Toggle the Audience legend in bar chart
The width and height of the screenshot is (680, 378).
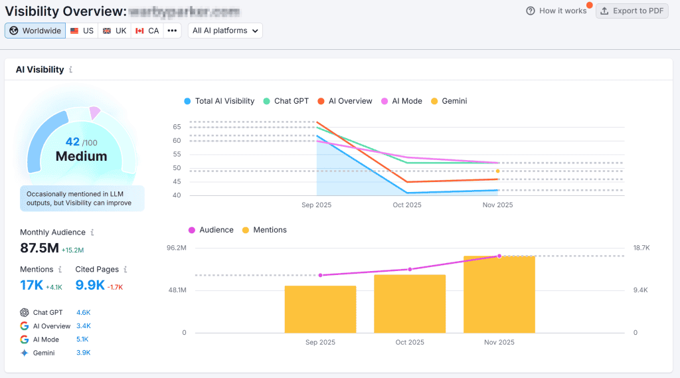tap(211, 230)
